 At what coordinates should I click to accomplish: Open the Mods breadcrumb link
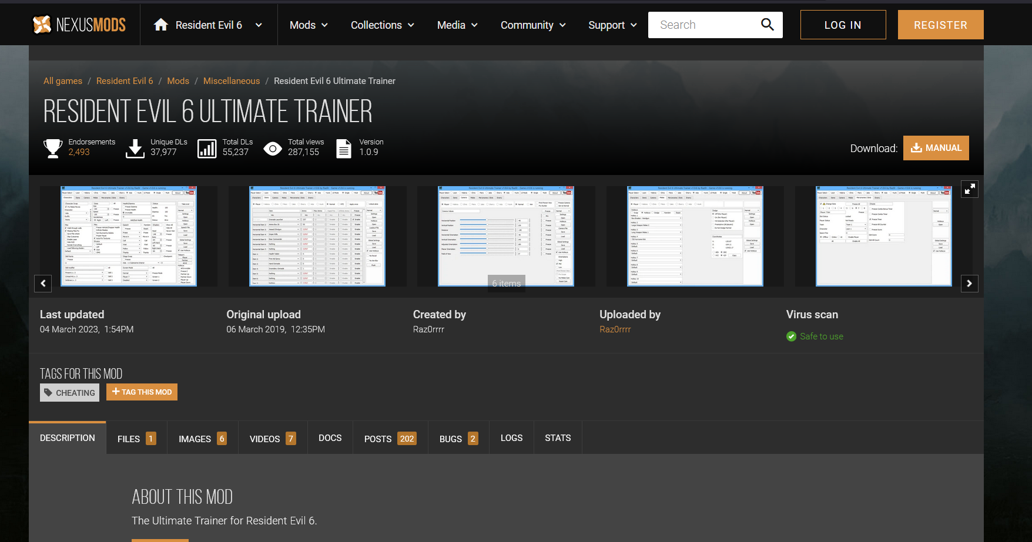(178, 81)
